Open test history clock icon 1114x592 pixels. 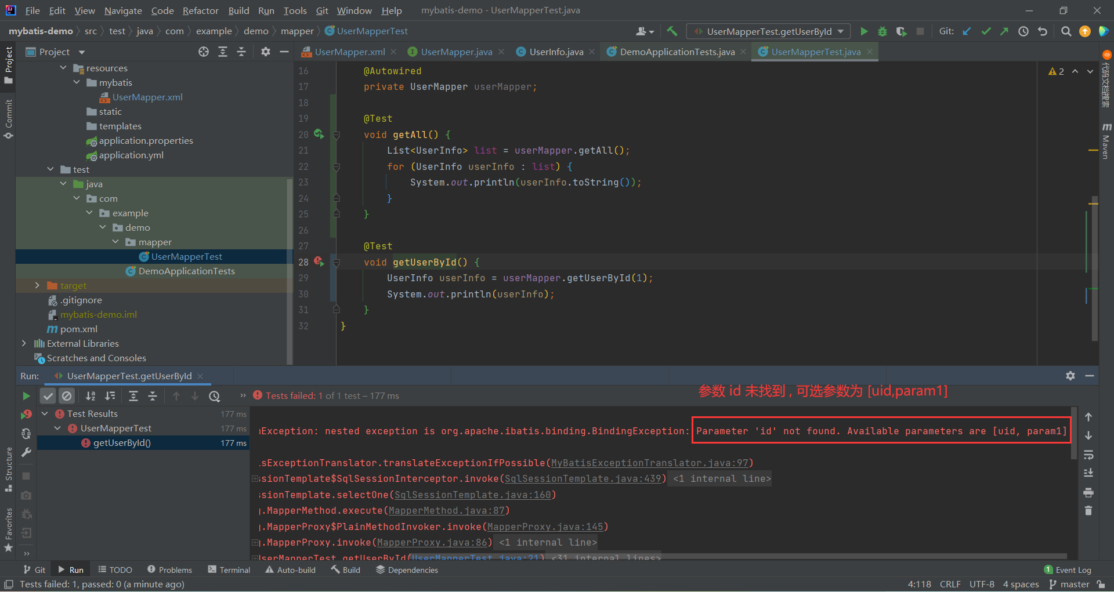(215, 396)
